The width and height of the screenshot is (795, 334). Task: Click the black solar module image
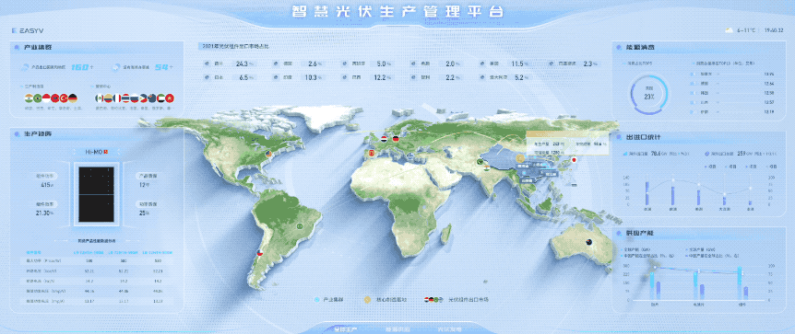pyautogui.click(x=96, y=194)
